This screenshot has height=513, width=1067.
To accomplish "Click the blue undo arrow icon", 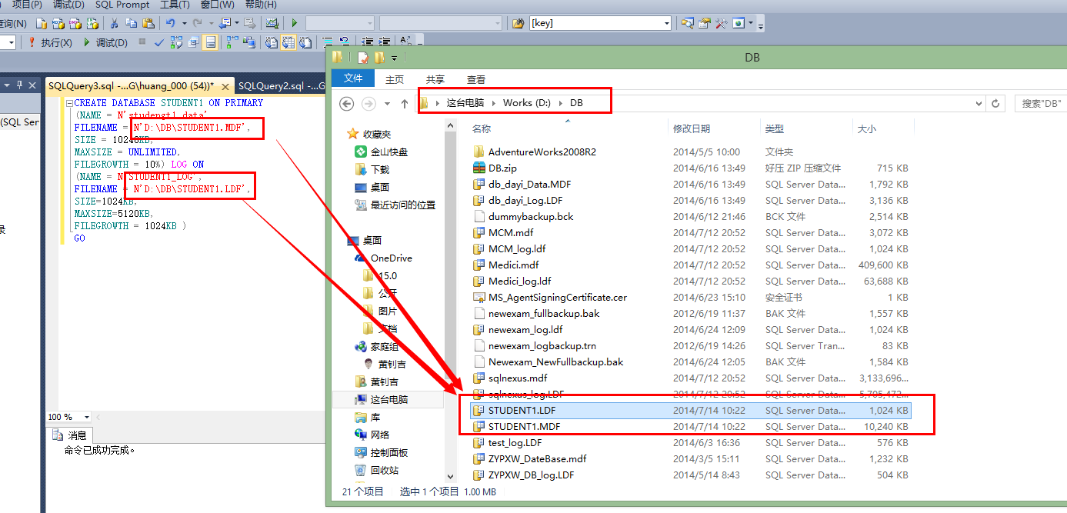I will click(x=170, y=23).
